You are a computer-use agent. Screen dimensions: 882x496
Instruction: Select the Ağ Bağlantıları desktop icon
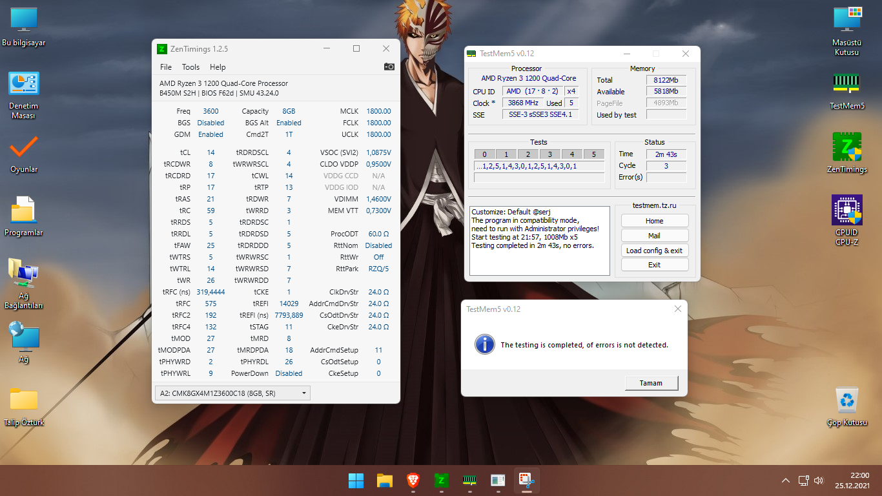coord(23,283)
